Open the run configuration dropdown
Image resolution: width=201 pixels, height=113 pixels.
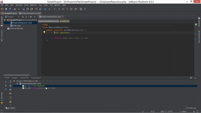coord(55,9)
